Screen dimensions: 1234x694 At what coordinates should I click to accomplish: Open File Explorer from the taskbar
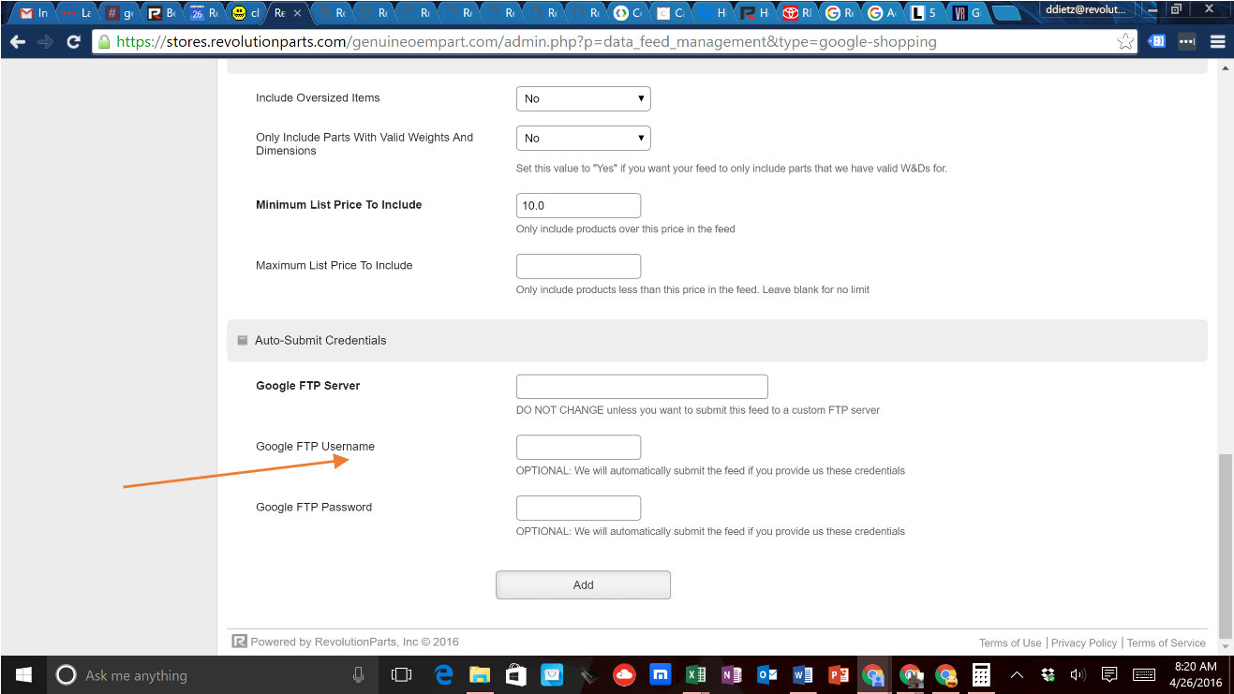(480, 674)
